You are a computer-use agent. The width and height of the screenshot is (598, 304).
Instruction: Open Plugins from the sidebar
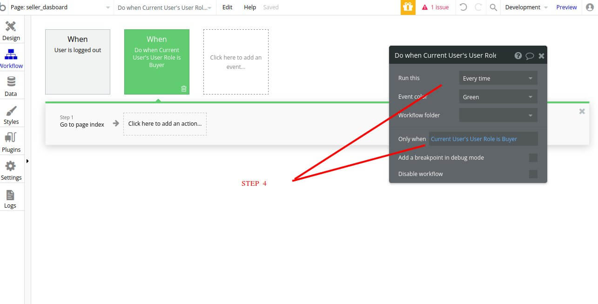pyautogui.click(x=11, y=142)
